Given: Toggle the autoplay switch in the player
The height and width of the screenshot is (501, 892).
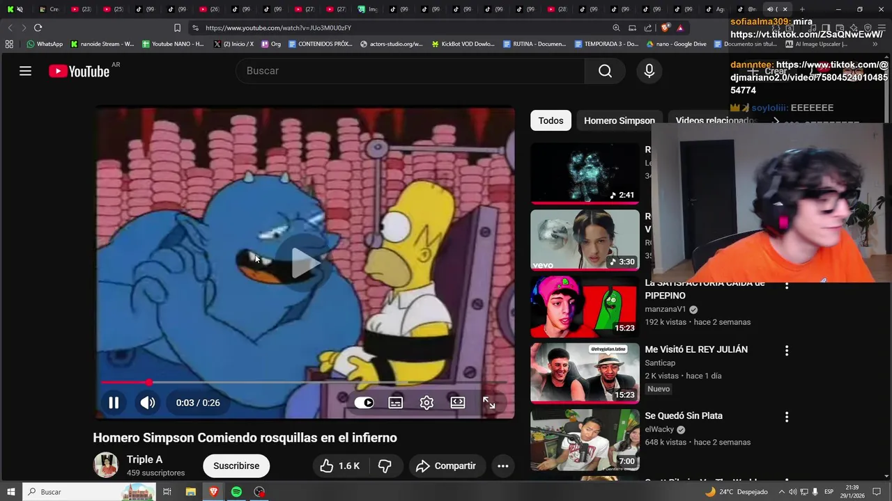Looking at the screenshot, I should (x=364, y=403).
